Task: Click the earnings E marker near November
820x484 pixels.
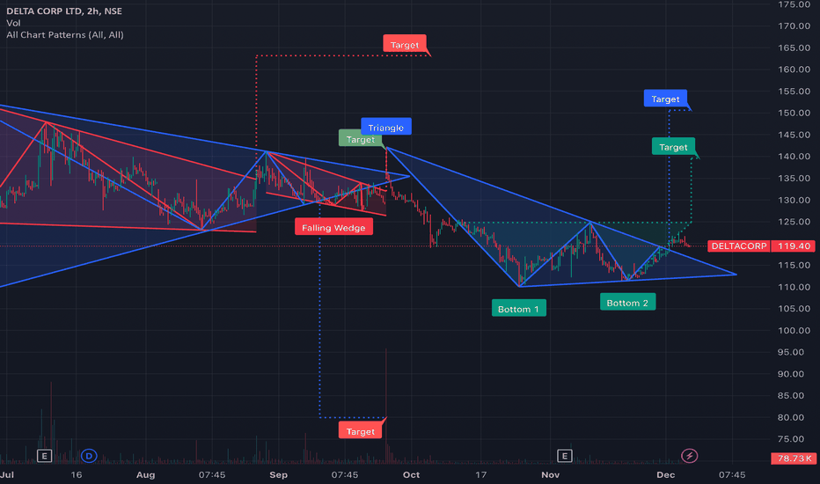Action: (x=564, y=456)
